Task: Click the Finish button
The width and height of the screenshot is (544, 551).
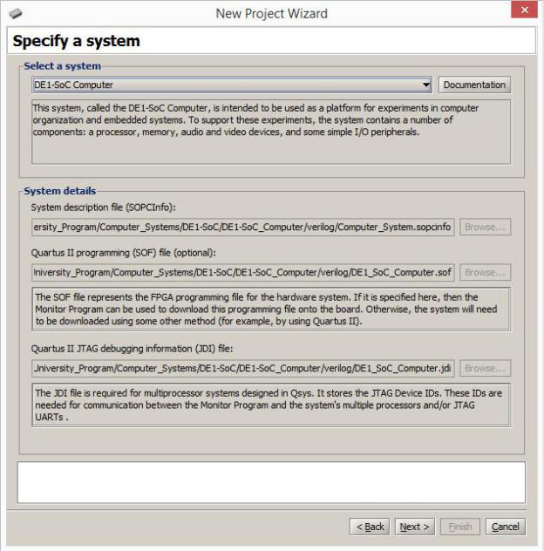Action: point(460,527)
